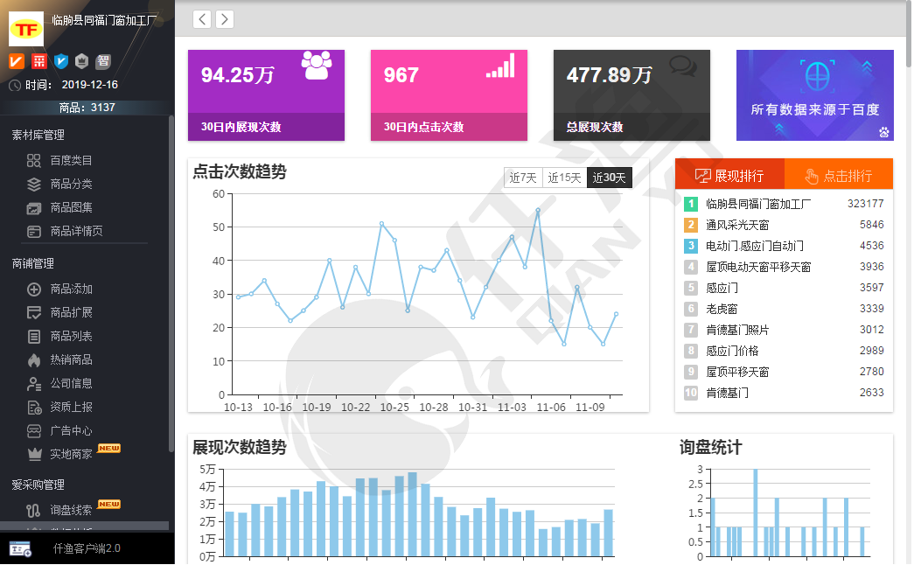
Task: Open 询盘线索 in the sidebar
Action: [71, 510]
